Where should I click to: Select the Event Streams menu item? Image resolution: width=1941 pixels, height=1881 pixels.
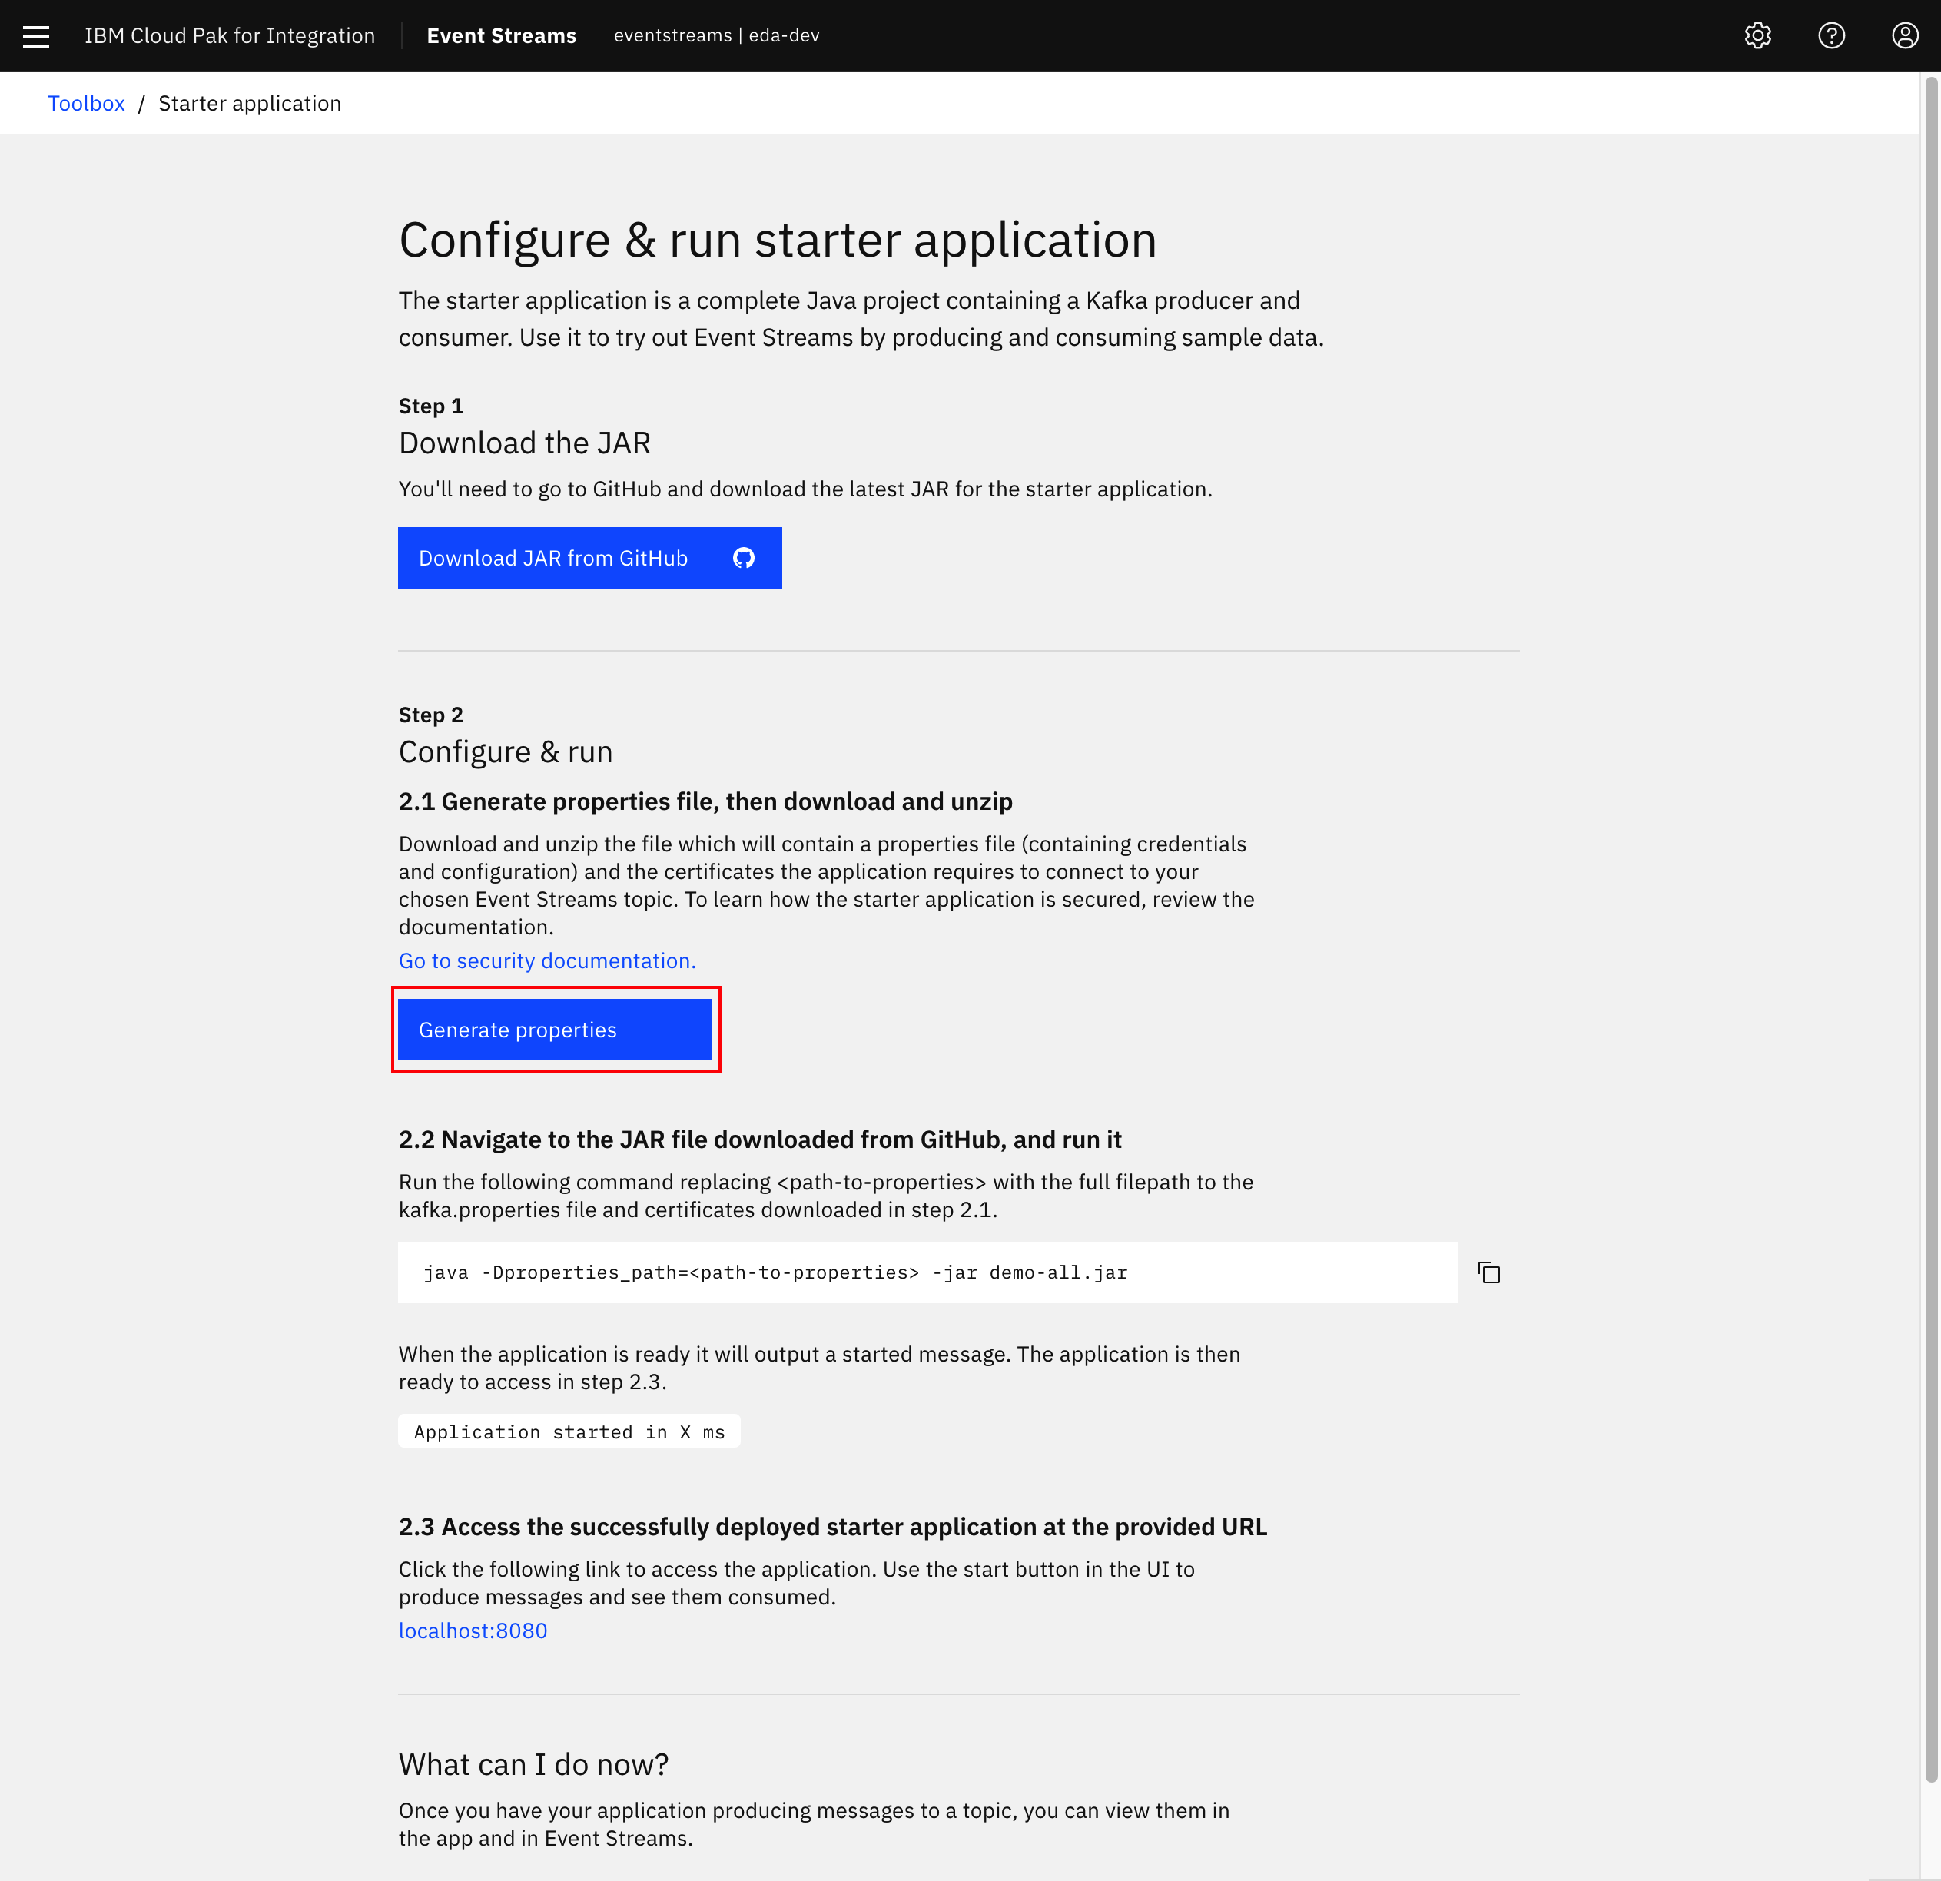(501, 35)
